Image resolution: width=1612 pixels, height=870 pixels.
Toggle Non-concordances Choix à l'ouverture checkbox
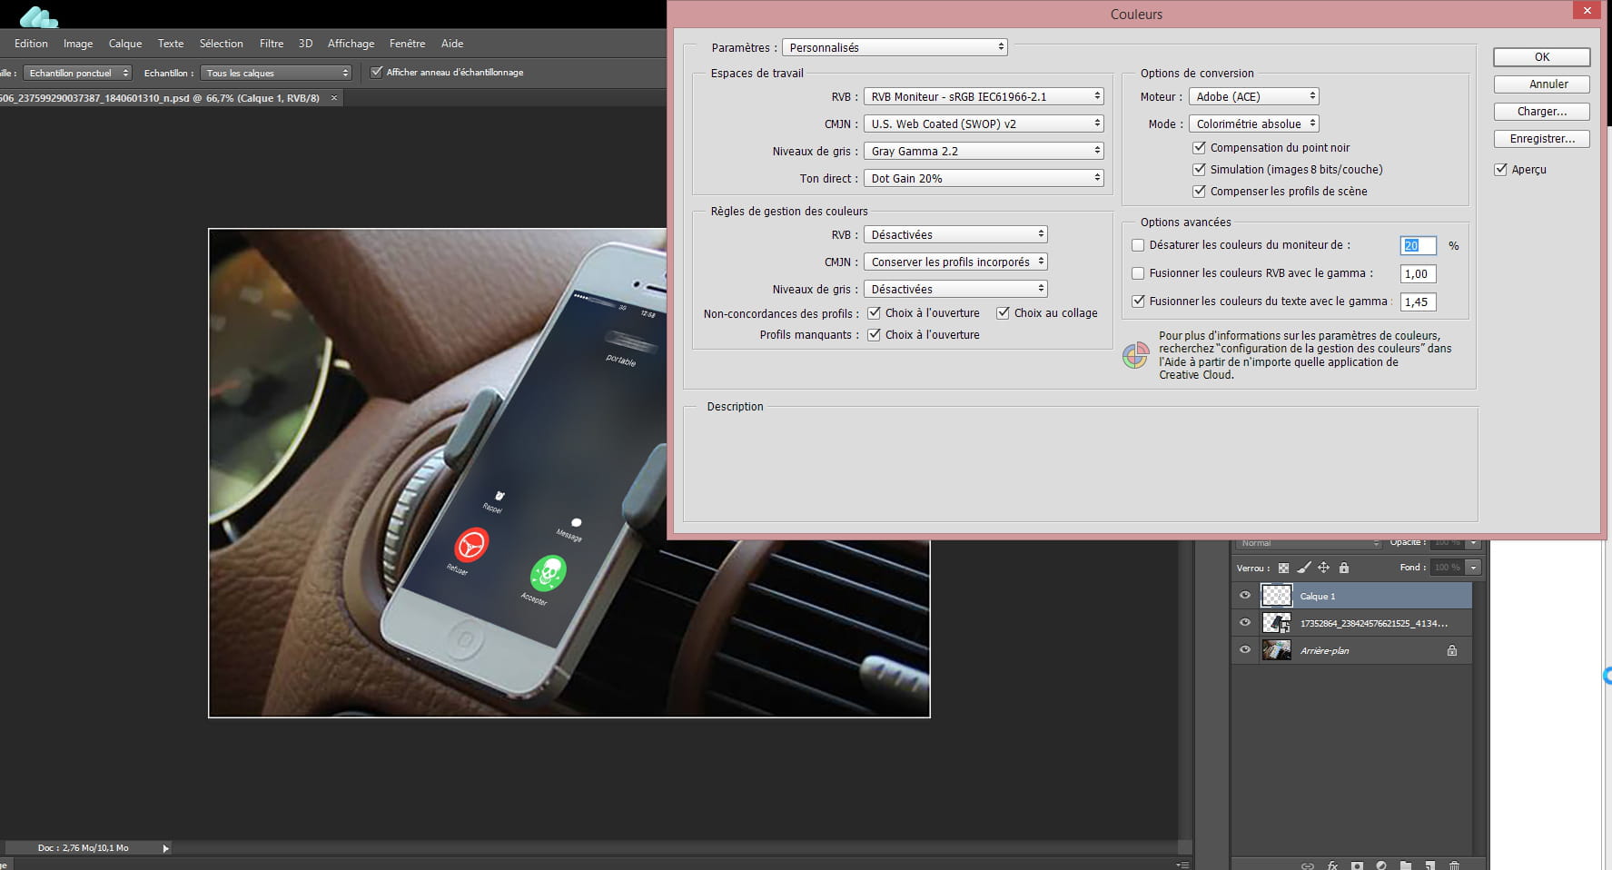[874, 313]
